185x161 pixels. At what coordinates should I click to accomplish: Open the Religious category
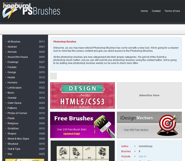coord(13,123)
